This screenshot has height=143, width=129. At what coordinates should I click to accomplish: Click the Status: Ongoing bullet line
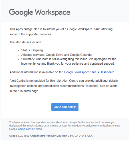point(32,50)
